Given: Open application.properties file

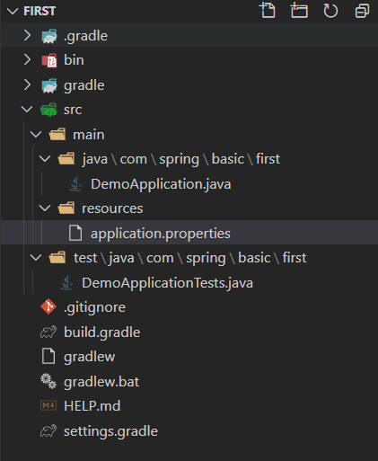Looking at the screenshot, I should pos(161,234).
